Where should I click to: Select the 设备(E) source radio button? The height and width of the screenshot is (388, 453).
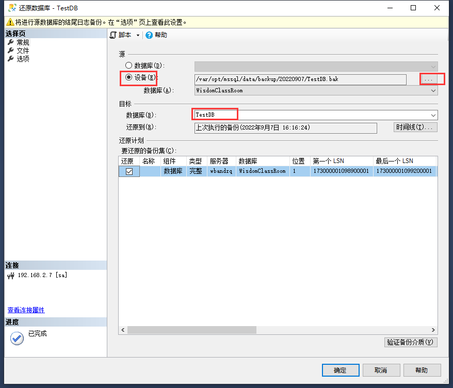coord(128,78)
